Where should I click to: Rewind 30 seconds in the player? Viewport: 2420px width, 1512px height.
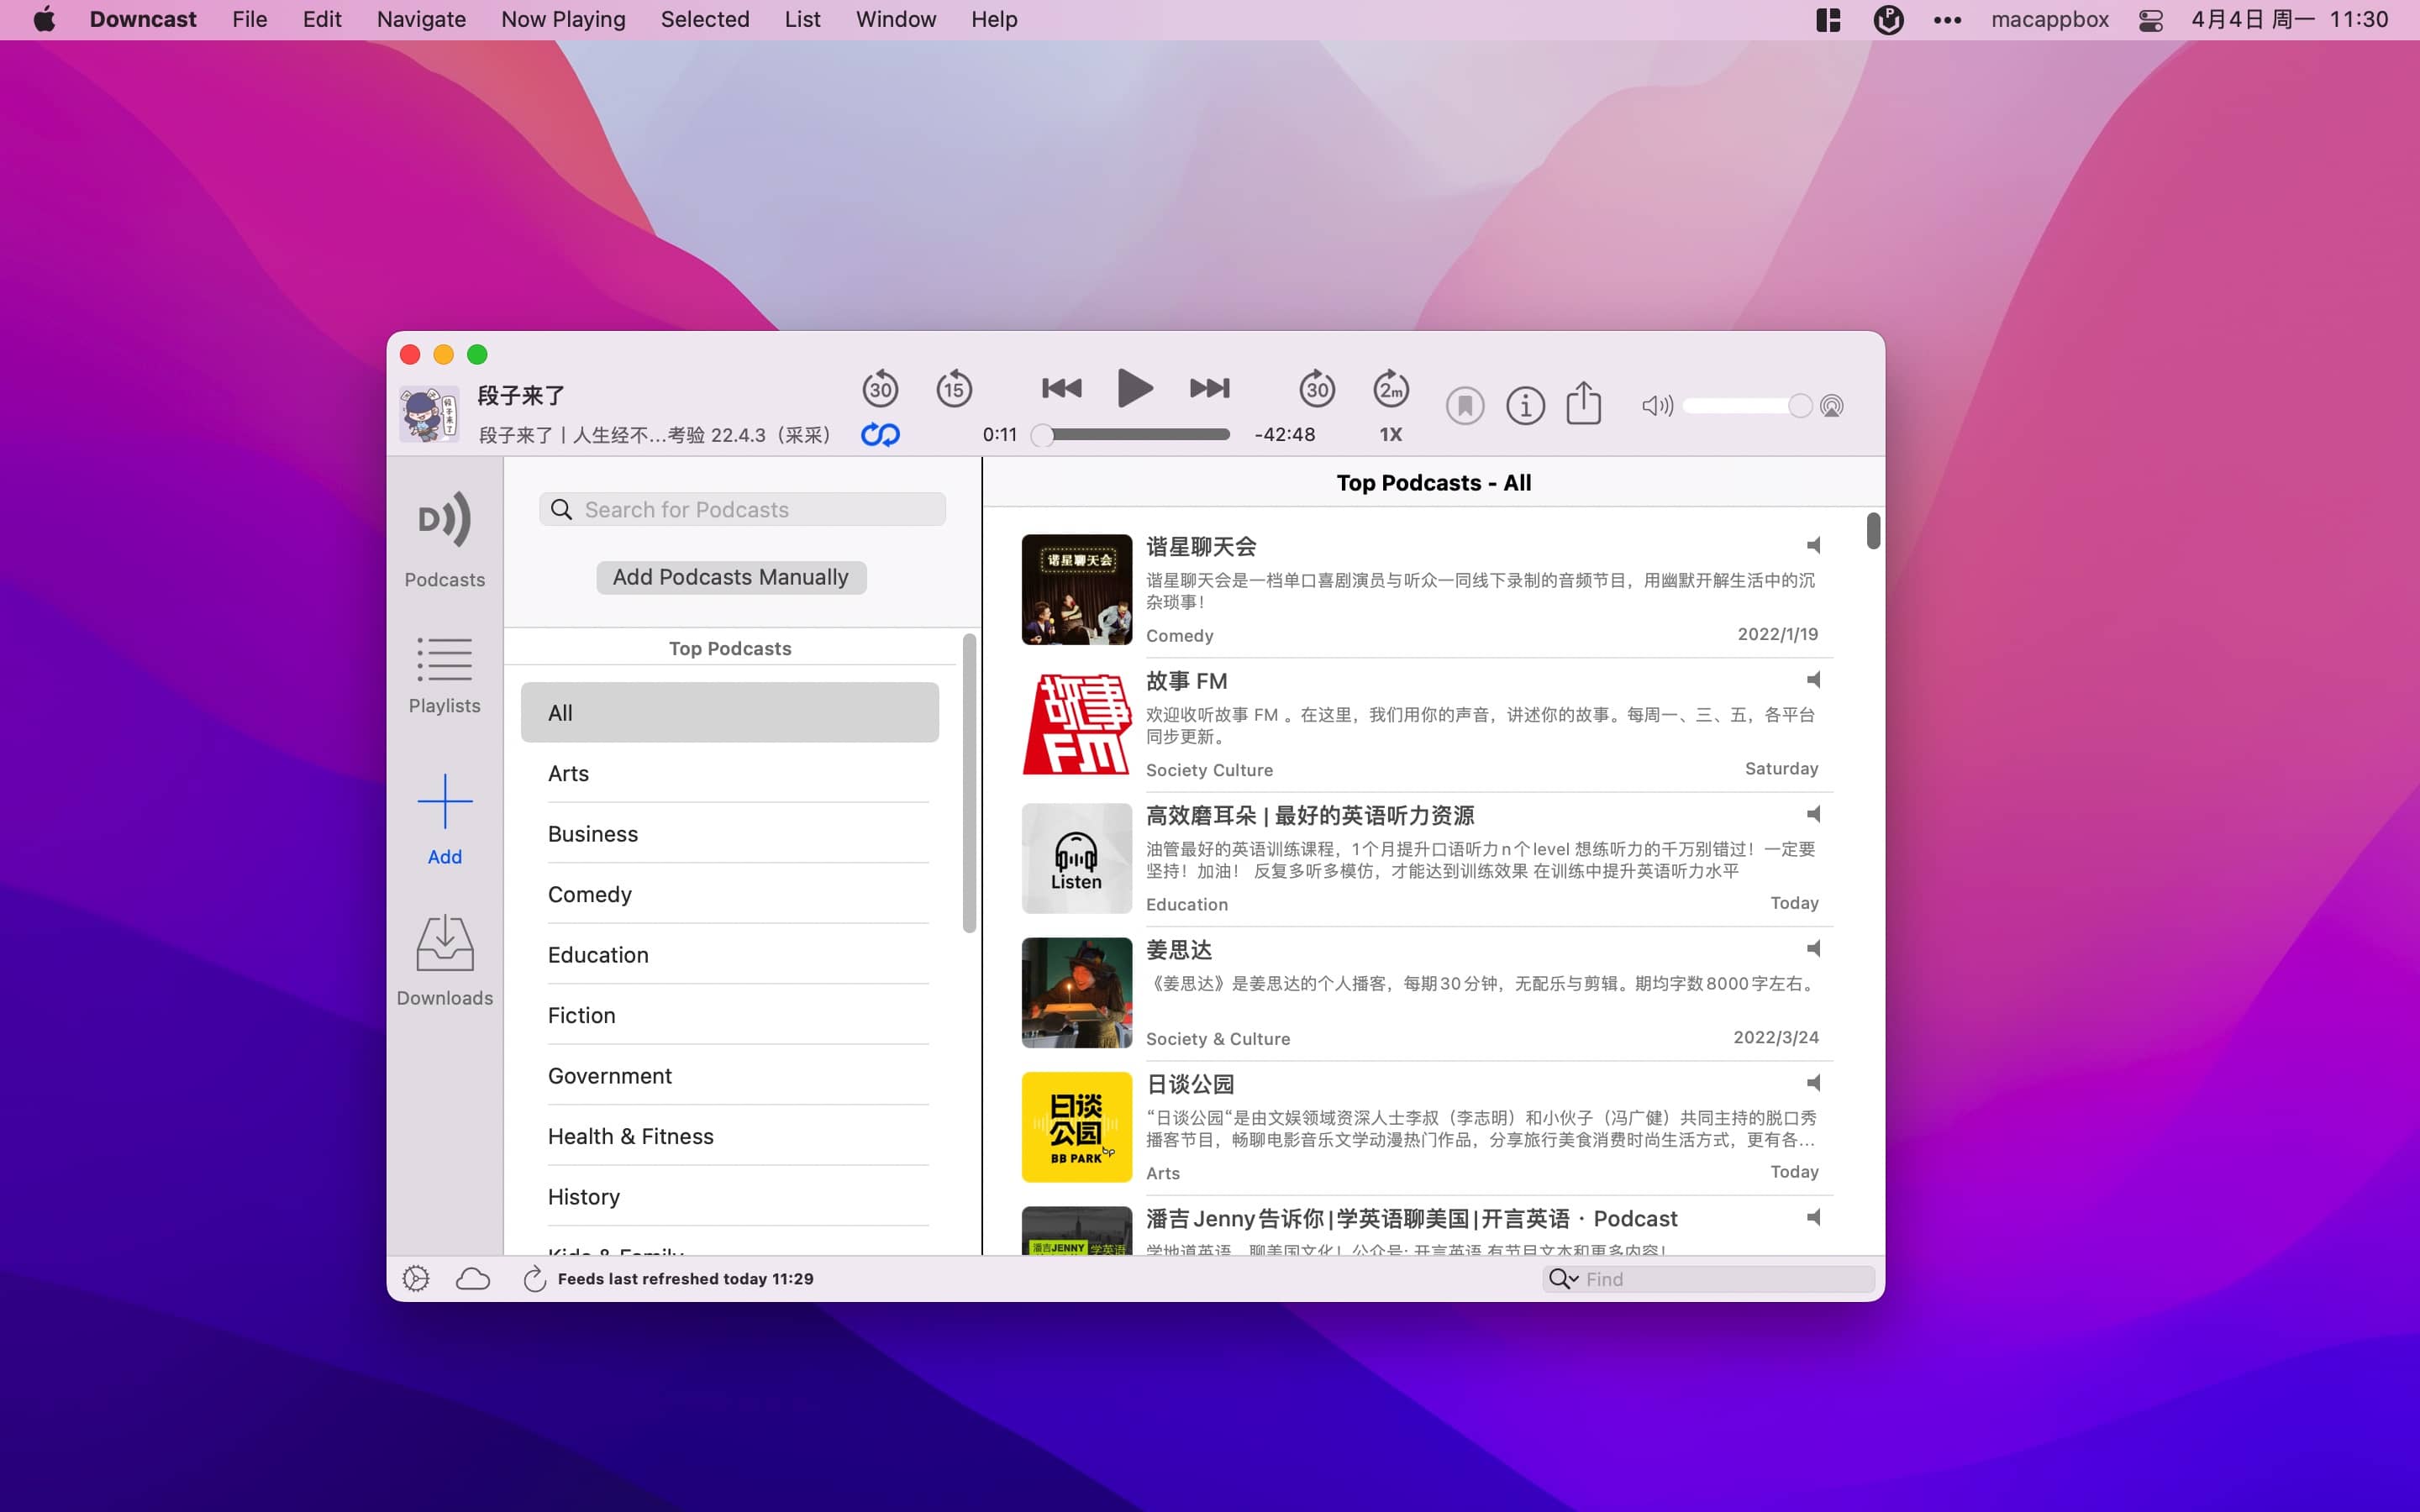[880, 388]
